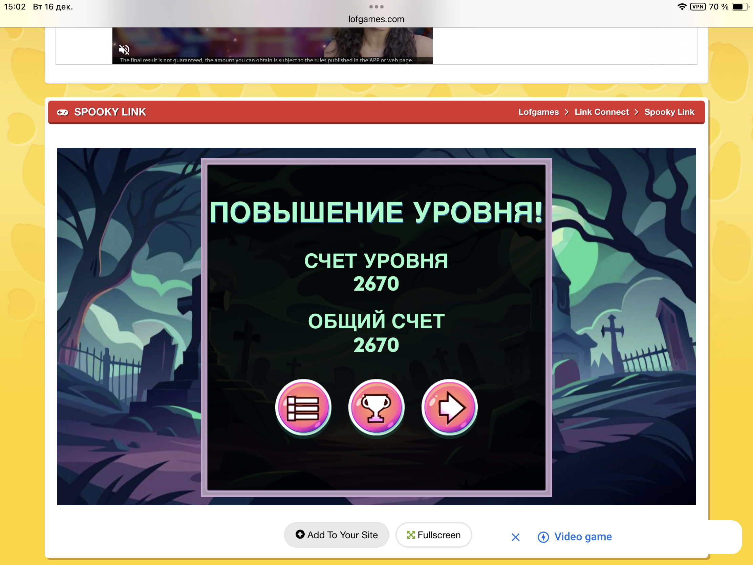Tap the VPN status indicator
This screenshot has height=565, width=753.
[697, 7]
